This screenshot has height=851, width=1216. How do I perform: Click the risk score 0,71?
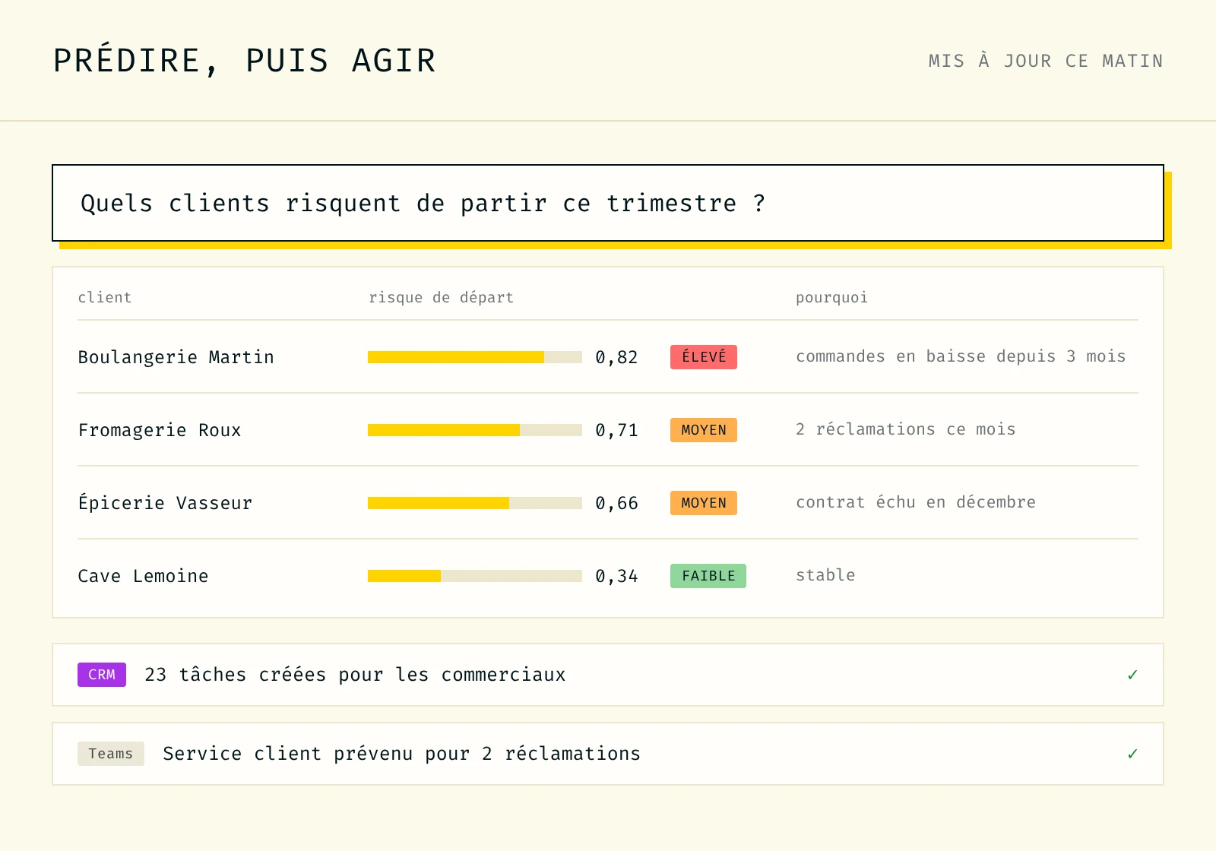click(x=616, y=430)
